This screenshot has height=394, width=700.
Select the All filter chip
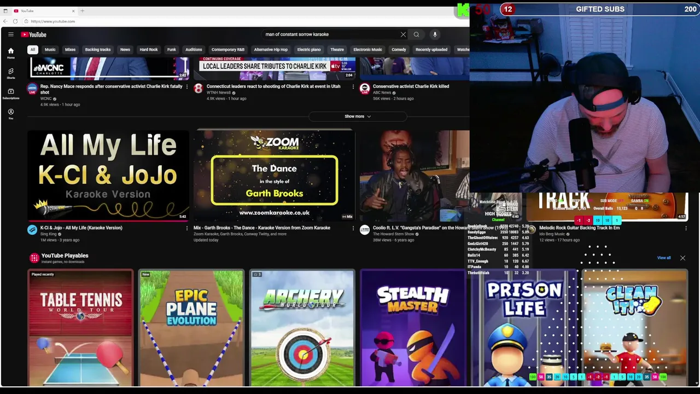(32, 50)
